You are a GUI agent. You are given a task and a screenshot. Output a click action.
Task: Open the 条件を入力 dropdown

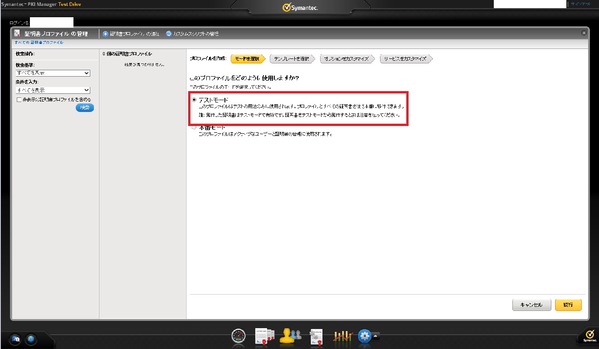[x=53, y=90]
